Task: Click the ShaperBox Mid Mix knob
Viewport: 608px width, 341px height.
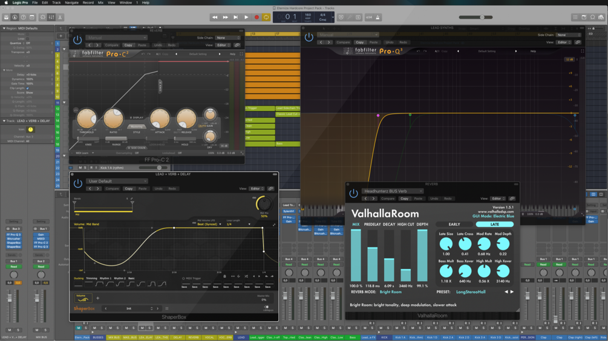Action: pos(264,204)
